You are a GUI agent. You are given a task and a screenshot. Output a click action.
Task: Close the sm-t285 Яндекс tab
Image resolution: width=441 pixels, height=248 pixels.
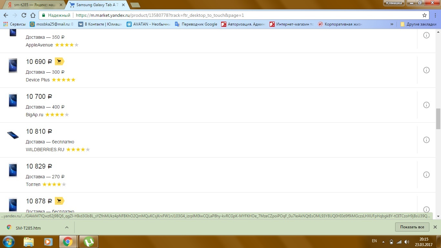click(61, 5)
